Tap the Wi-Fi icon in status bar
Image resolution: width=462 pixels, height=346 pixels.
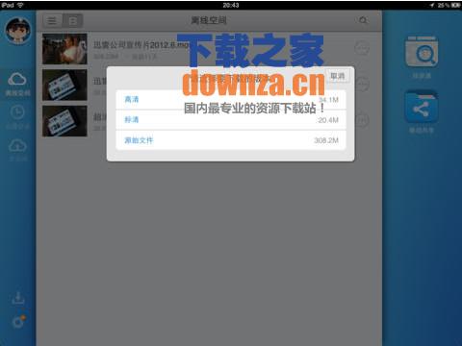[20, 5]
